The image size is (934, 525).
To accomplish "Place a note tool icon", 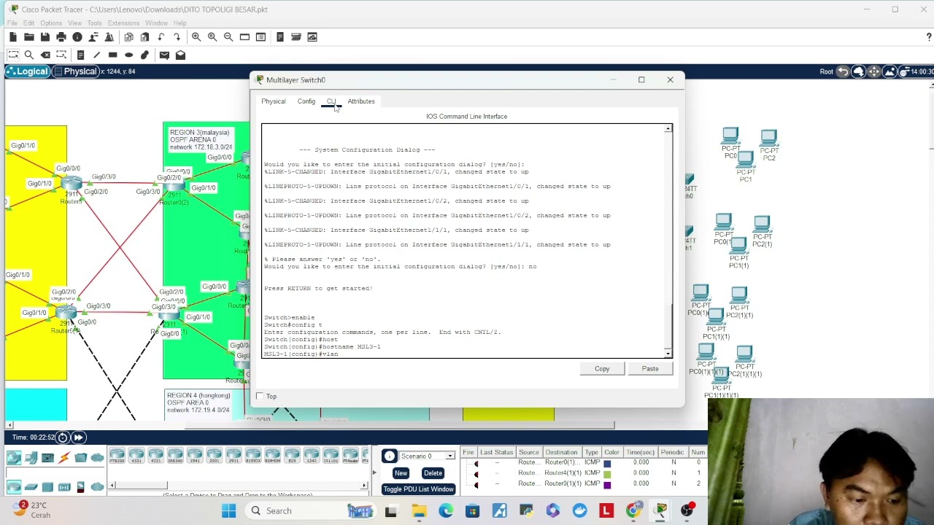I will (x=80, y=55).
